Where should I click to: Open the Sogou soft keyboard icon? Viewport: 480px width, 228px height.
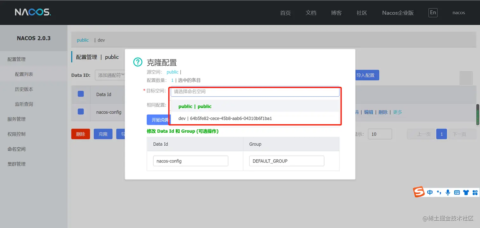457,192
